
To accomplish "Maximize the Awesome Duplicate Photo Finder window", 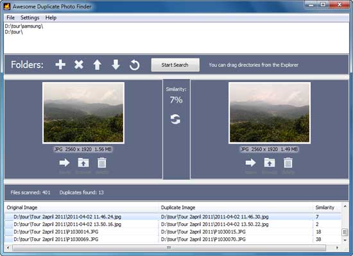I will [323, 4].
